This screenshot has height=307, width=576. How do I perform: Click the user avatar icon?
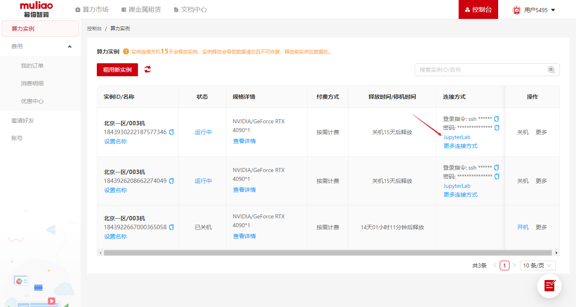(x=516, y=10)
